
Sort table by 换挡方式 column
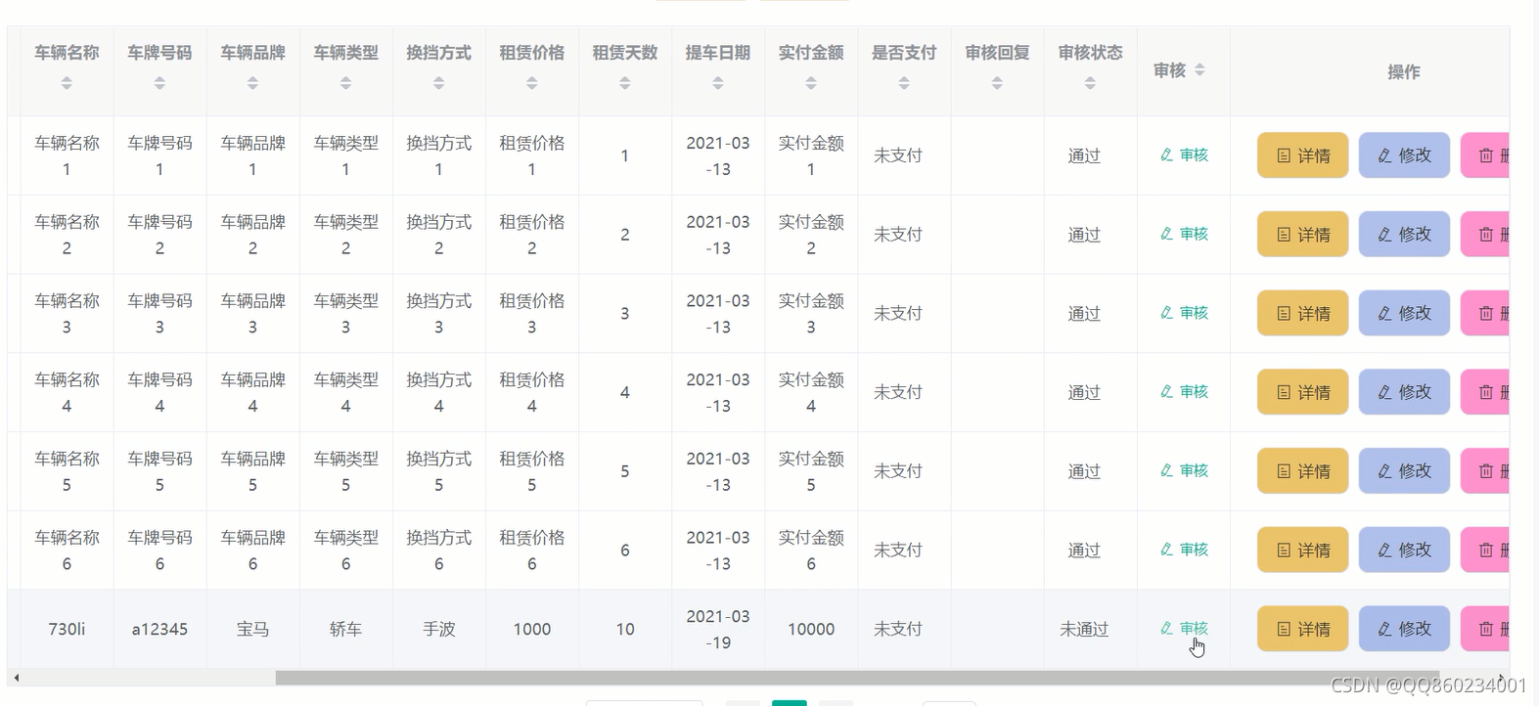coord(438,83)
